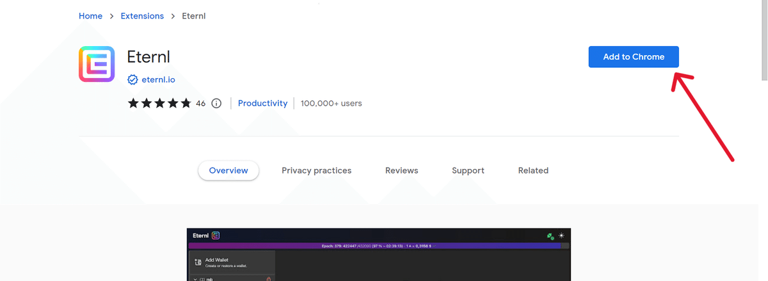Click the sun theme icon in the preview
Image resolution: width=768 pixels, height=281 pixels.
(x=561, y=236)
